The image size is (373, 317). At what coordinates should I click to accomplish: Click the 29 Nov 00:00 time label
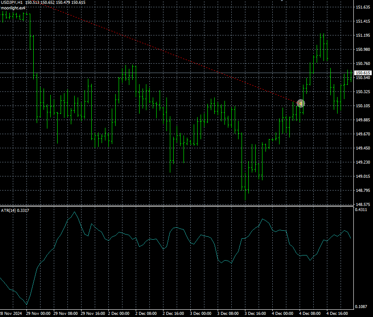coord(38,314)
